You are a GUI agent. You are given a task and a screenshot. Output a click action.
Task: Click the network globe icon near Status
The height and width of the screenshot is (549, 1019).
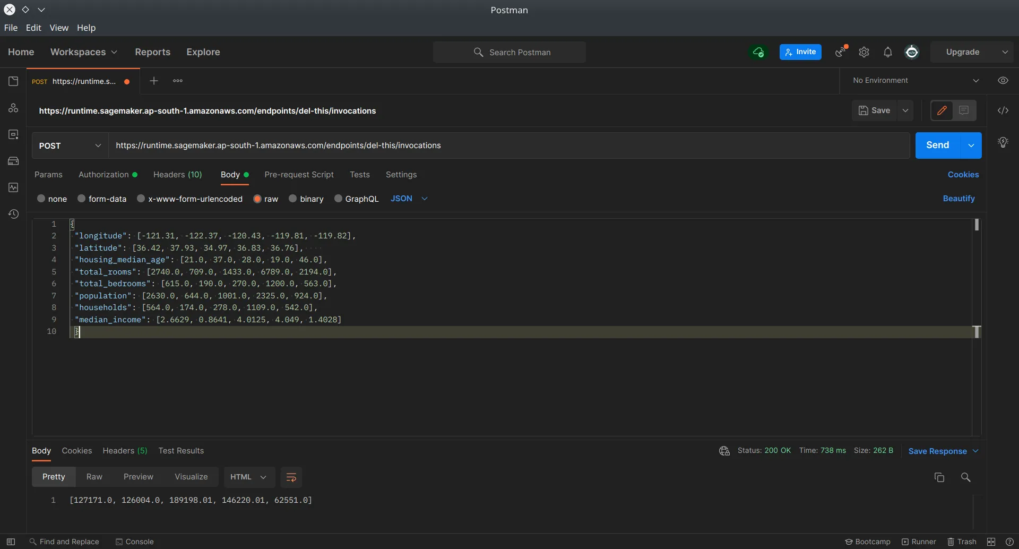[724, 451]
